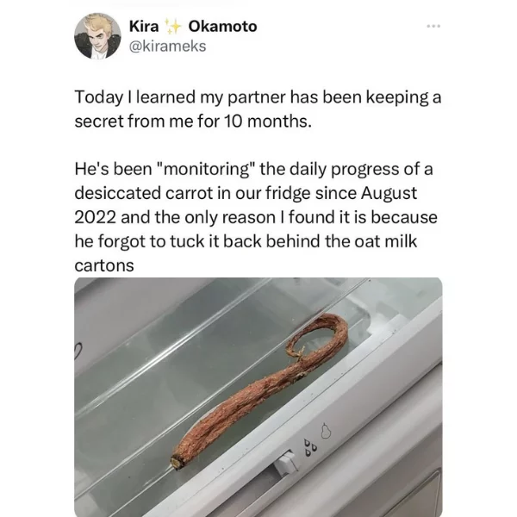
Task: Click the sparkle emoji in the display name
Action: click(173, 27)
